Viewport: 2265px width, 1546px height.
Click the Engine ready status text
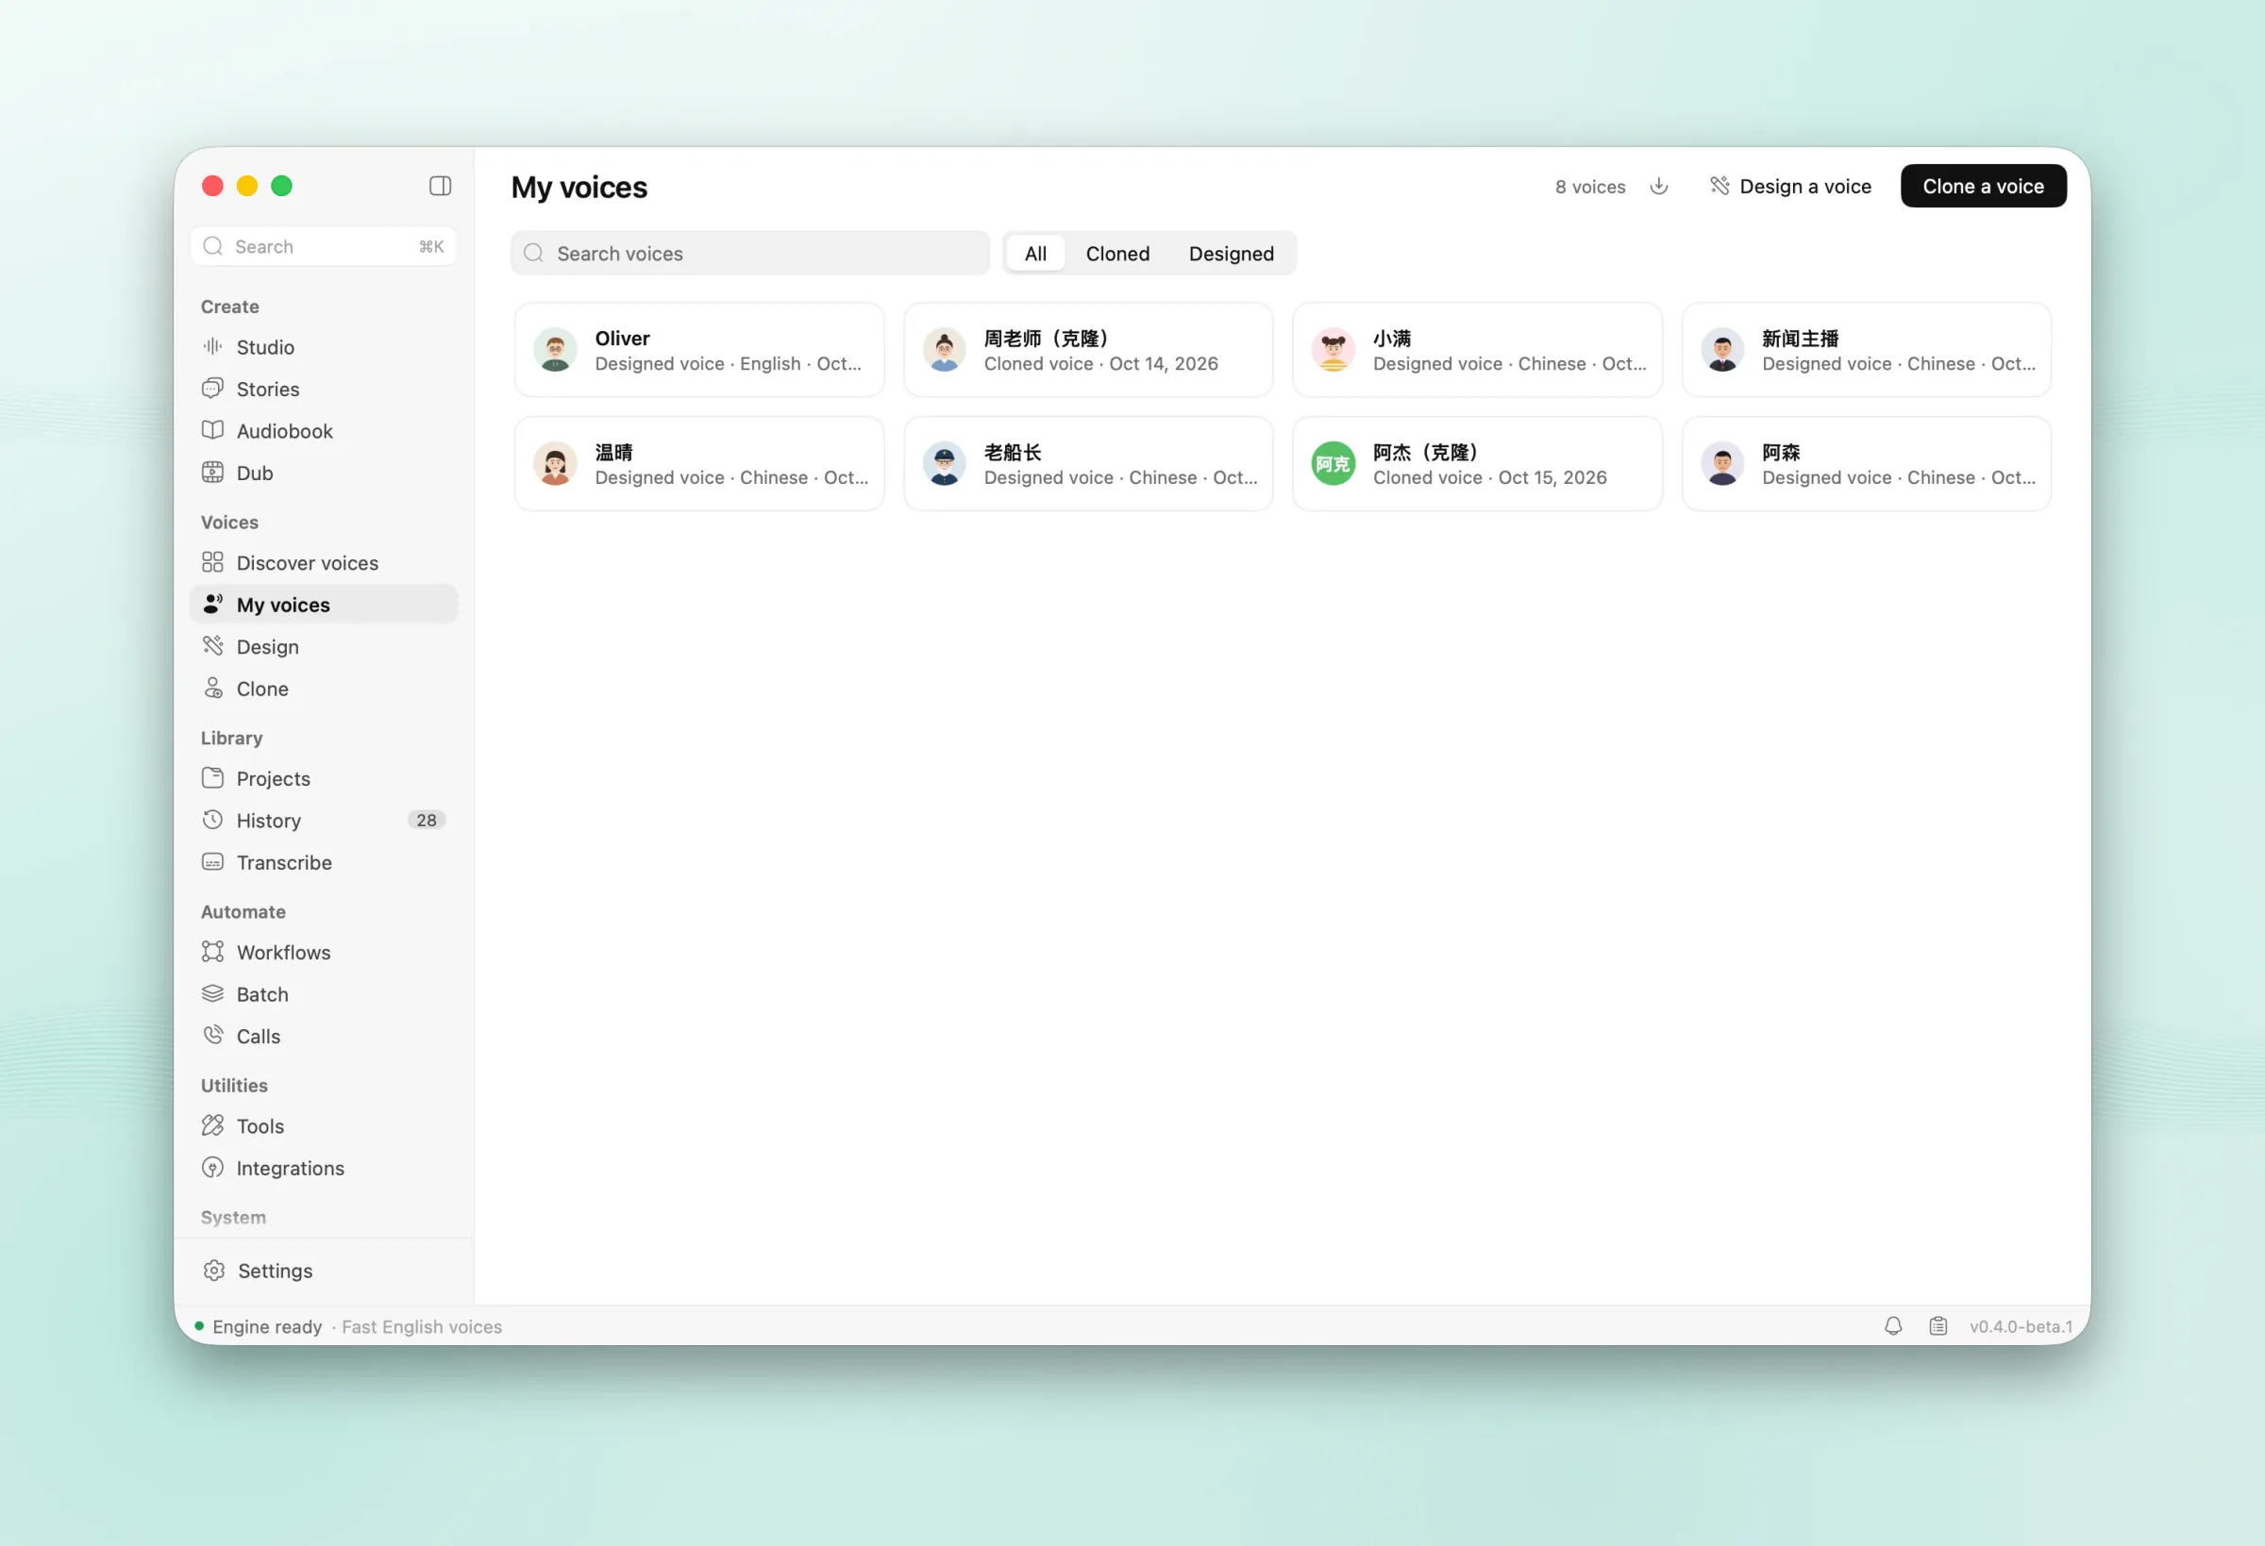click(x=267, y=1327)
